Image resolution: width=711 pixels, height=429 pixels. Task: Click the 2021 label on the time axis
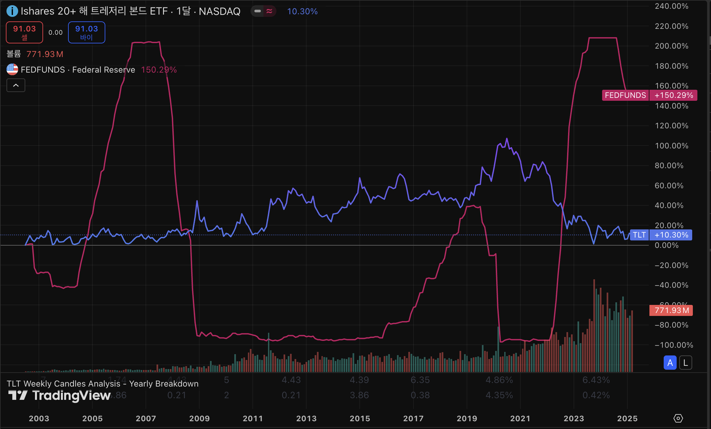tap(520, 418)
